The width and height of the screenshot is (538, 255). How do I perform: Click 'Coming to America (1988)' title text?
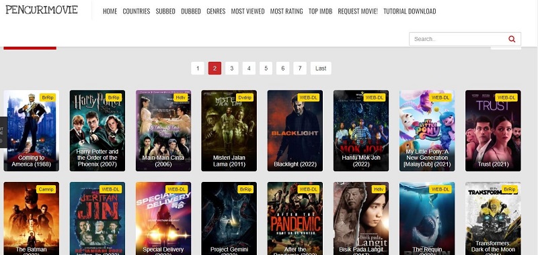click(31, 161)
